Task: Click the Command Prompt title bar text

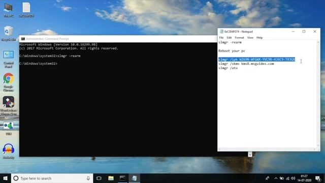Action: pos(47,39)
